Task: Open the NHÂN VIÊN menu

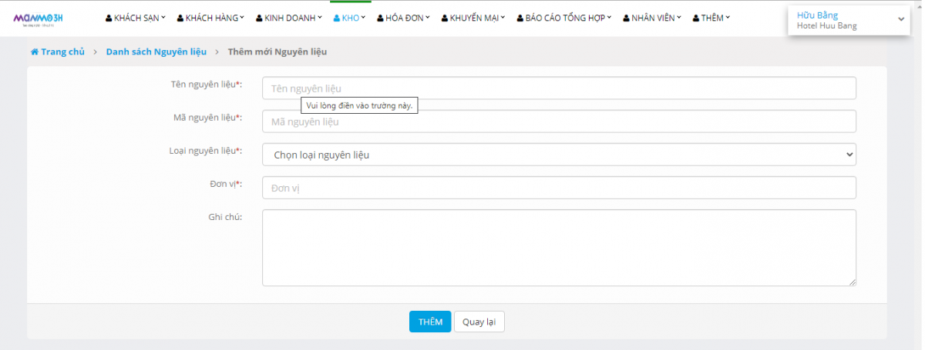Action: coord(652,18)
